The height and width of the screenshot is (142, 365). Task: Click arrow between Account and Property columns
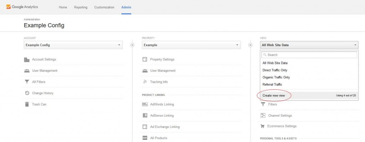(132, 45)
